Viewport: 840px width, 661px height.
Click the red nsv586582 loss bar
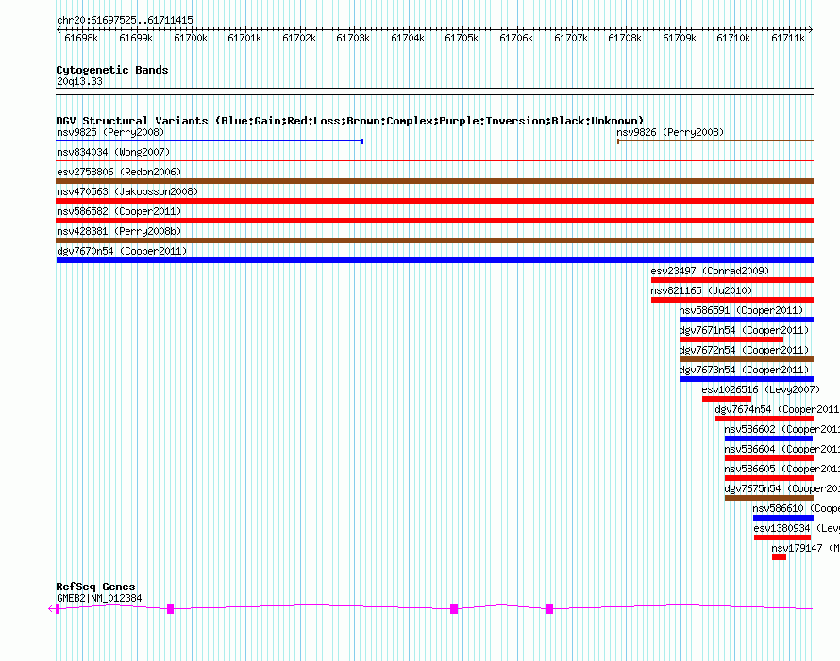click(434, 221)
